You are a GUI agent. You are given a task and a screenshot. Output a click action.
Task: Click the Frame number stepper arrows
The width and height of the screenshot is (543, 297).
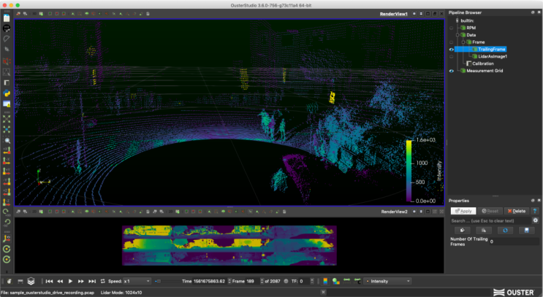click(x=262, y=282)
